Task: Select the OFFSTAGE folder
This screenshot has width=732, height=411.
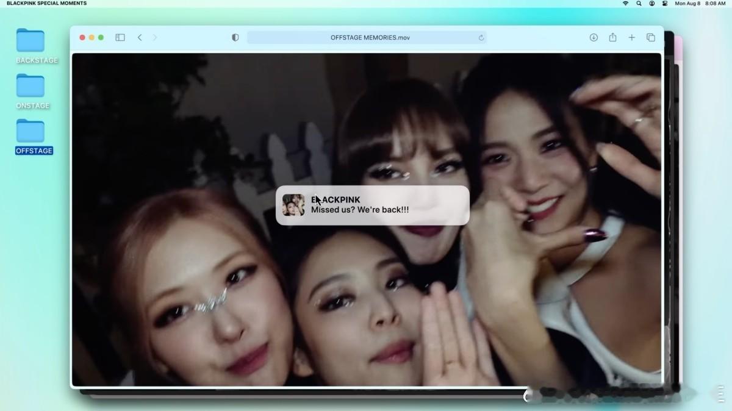Action: [x=30, y=130]
